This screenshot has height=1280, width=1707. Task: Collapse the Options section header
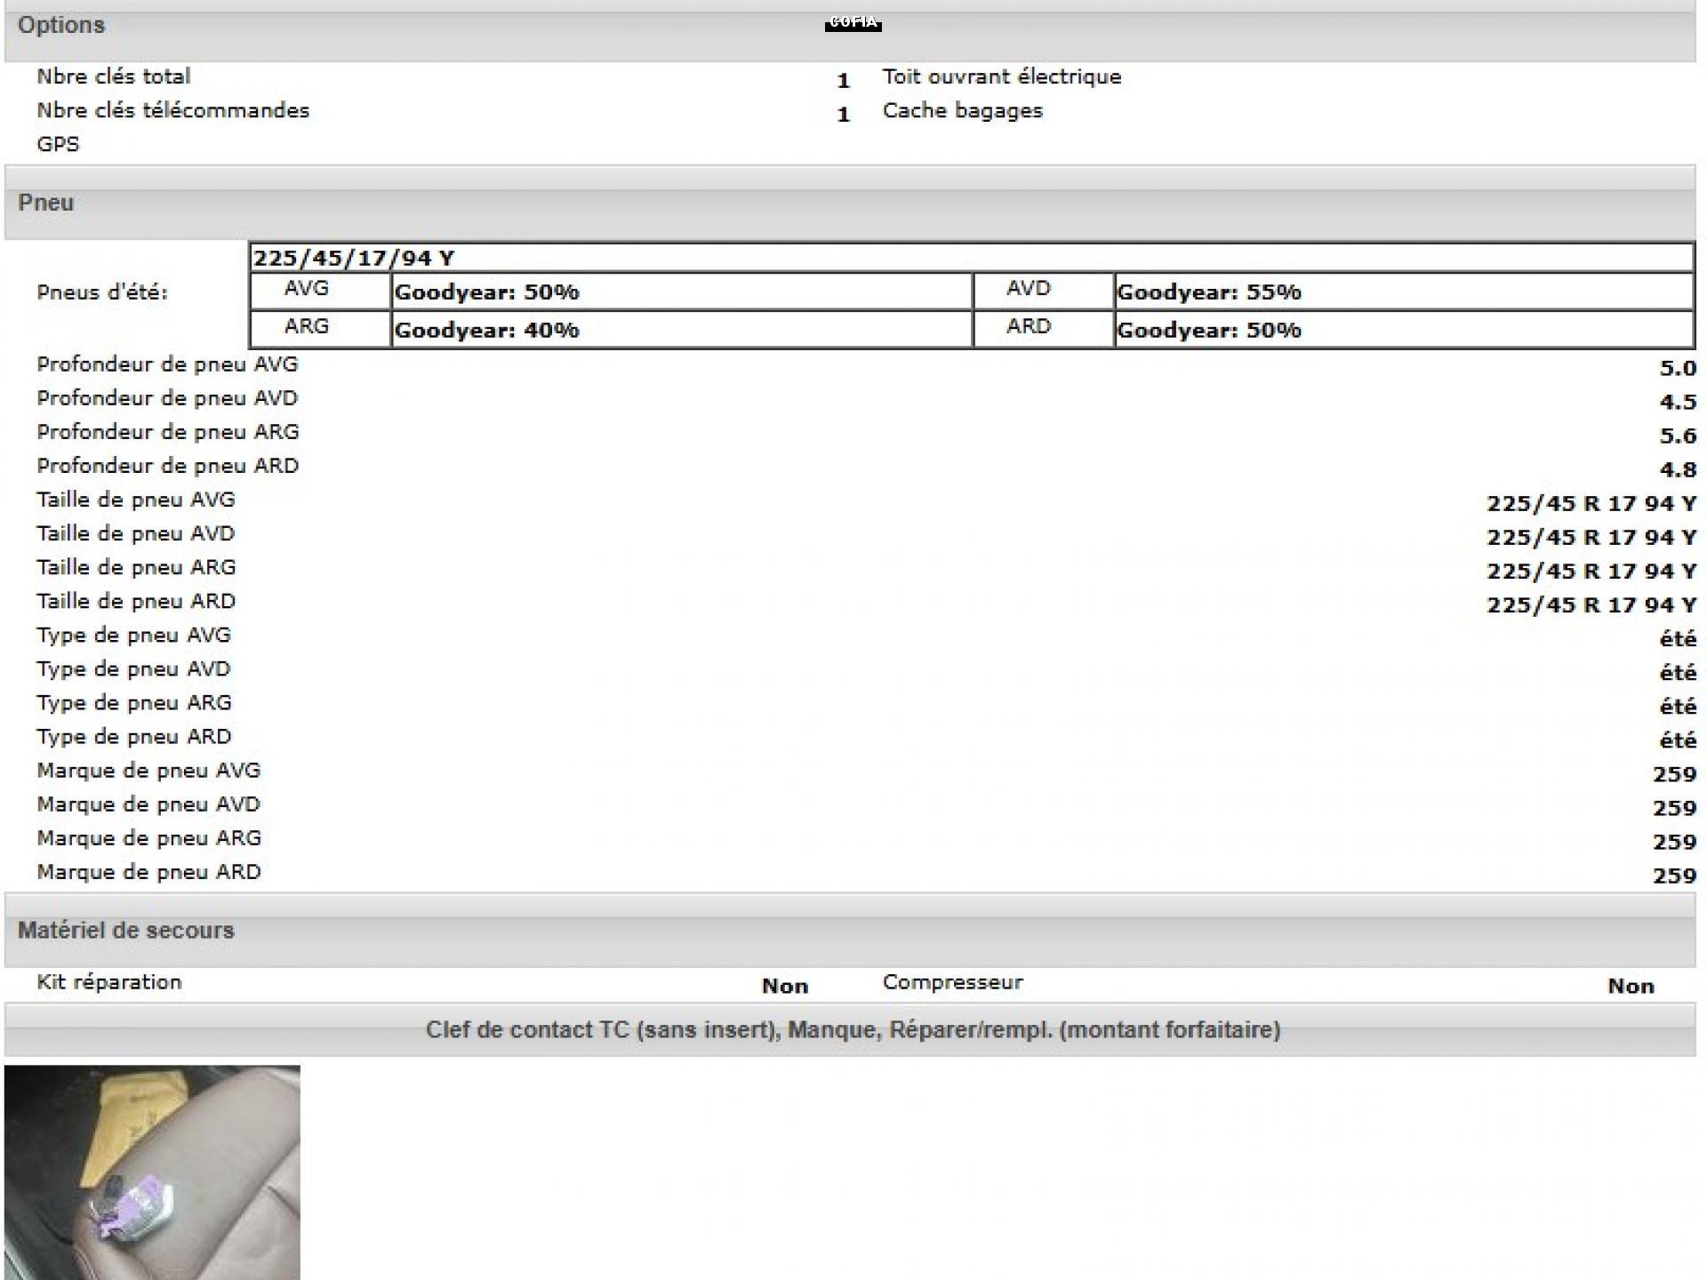[x=61, y=25]
